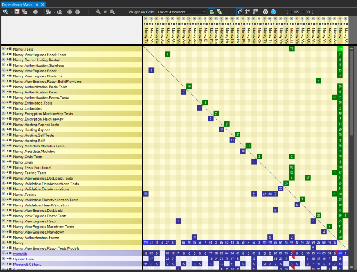This screenshot has height=272, width=357.
Task: Click the red matrix chart toolbar icon
Action: pos(17,12)
